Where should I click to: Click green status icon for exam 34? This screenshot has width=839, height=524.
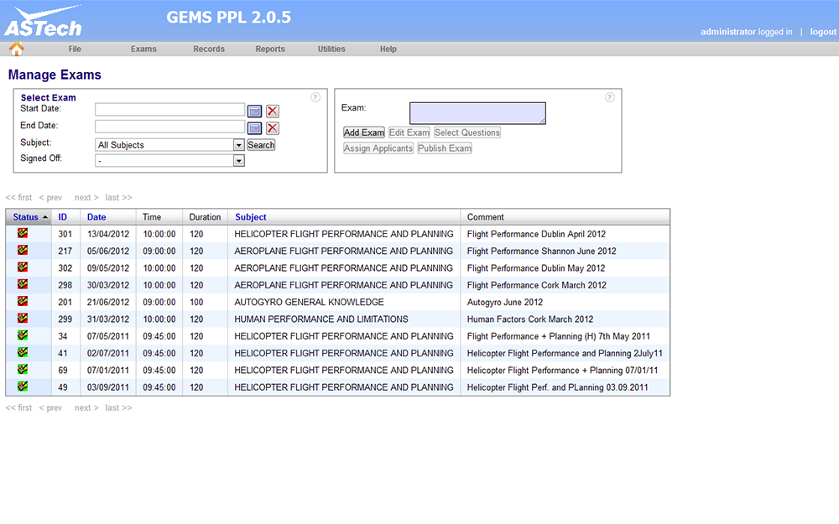(23, 336)
